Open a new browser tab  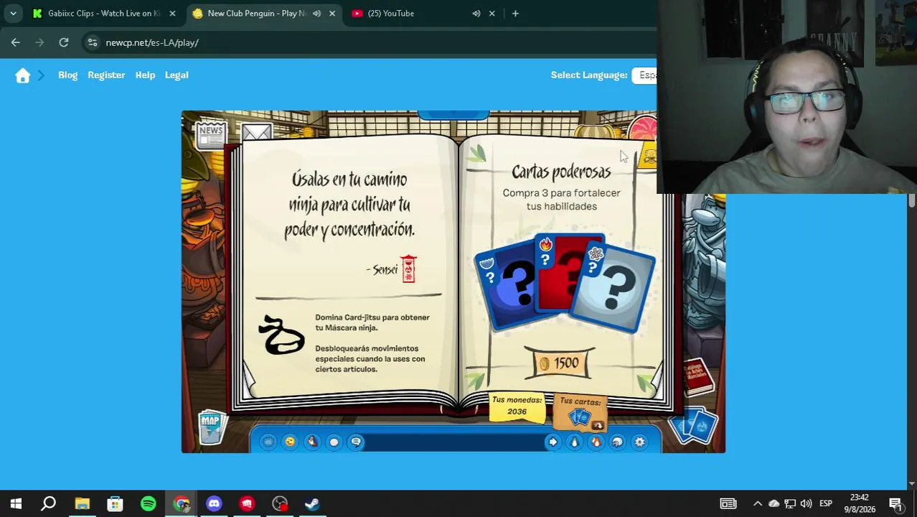515,13
